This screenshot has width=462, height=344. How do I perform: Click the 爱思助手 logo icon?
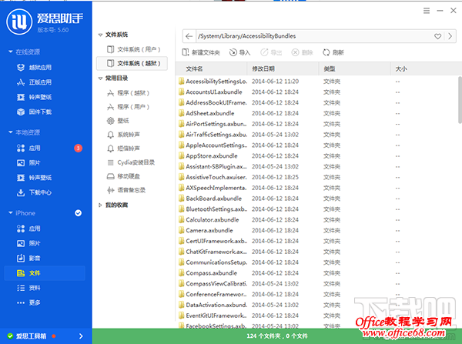click(x=19, y=22)
